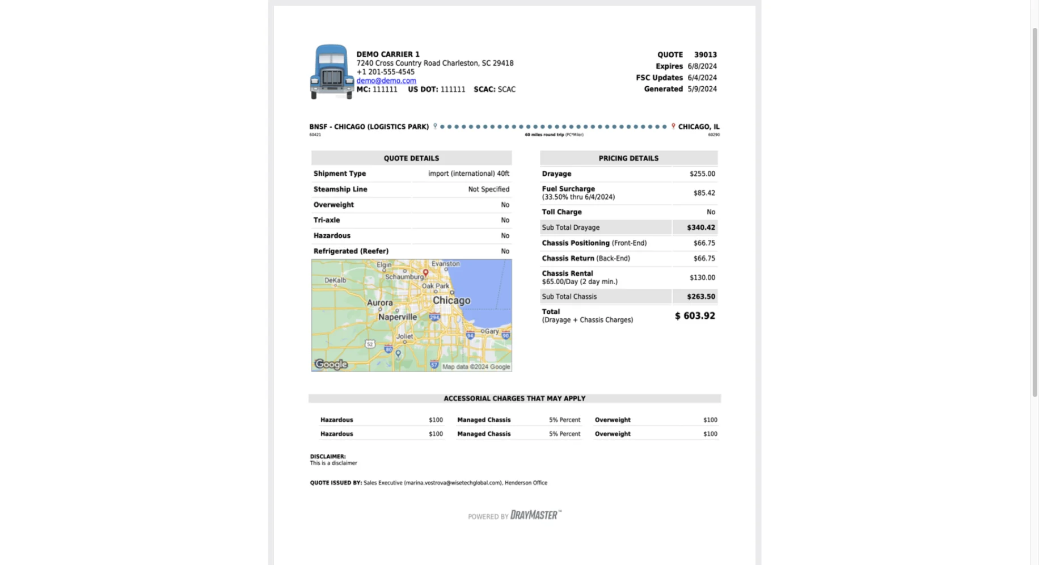The width and height of the screenshot is (1039, 565).
Task: Select the Generated date 5/9/2024
Action: tap(702, 89)
